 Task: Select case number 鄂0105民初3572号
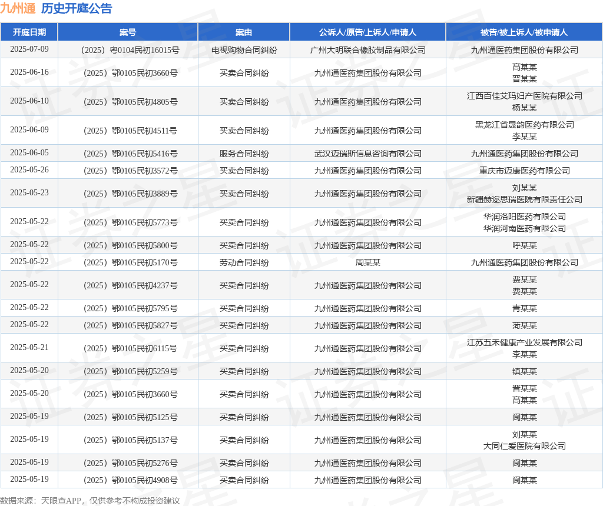tap(130, 171)
